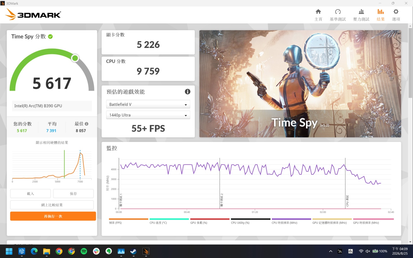
Task: Open the second Chrome profile icon in taskbar
Action: tap(71, 251)
